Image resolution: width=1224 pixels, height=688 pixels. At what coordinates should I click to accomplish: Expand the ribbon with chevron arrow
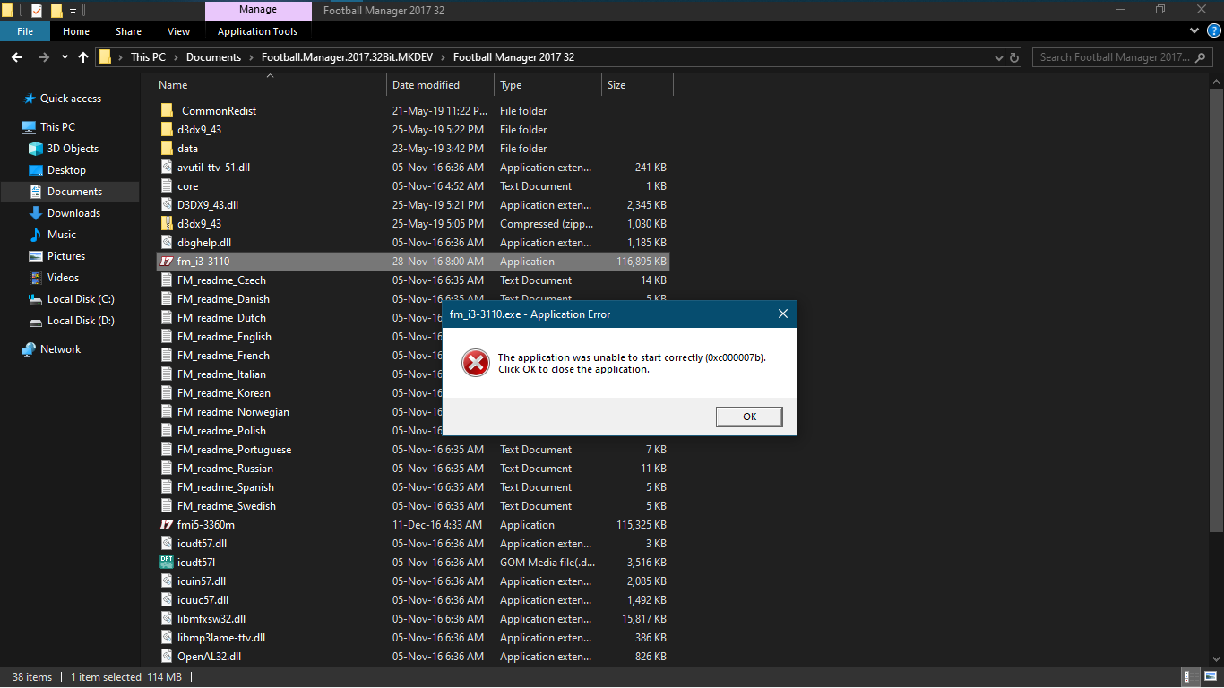pyautogui.click(x=1194, y=30)
